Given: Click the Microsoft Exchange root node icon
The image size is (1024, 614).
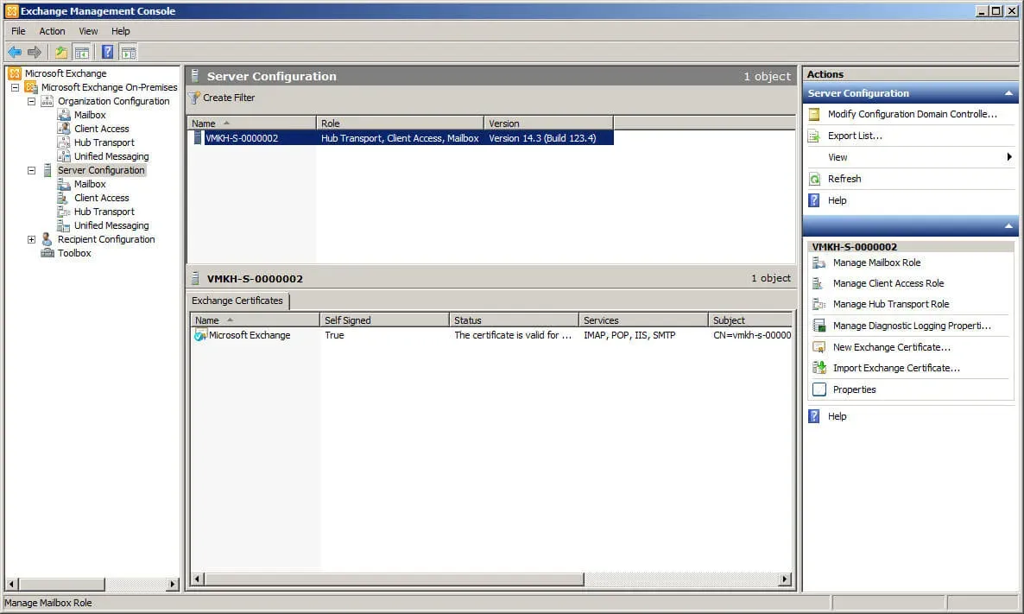Looking at the screenshot, I should [x=15, y=73].
